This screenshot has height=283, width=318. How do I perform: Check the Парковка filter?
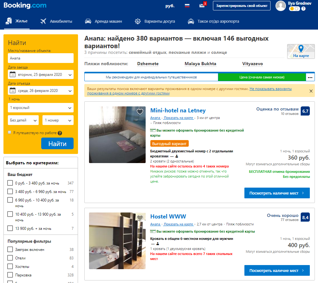tap(10, 275)
